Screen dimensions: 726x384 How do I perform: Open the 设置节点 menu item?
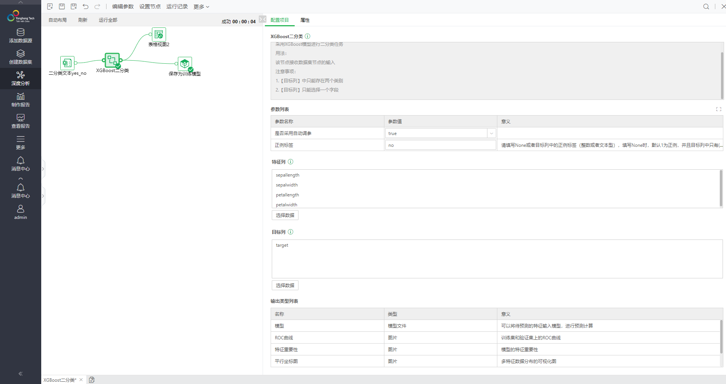(150, 6)
